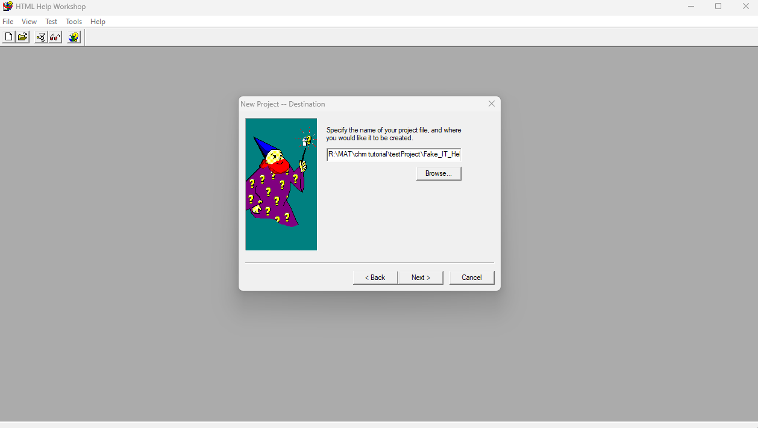Image resolution: width=758 pixels, height=428 pixels.
Task: Click the HTML Help Workshop title bar app icon
Action: pyautogui.click(x=8, y=7)
